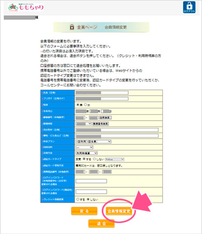
Task: Focus the 氏名 (全角) name field
Action: point(102,93)
